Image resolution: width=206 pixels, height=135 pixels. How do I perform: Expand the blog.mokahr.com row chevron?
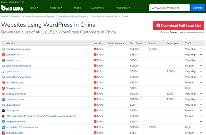point(201,122)
